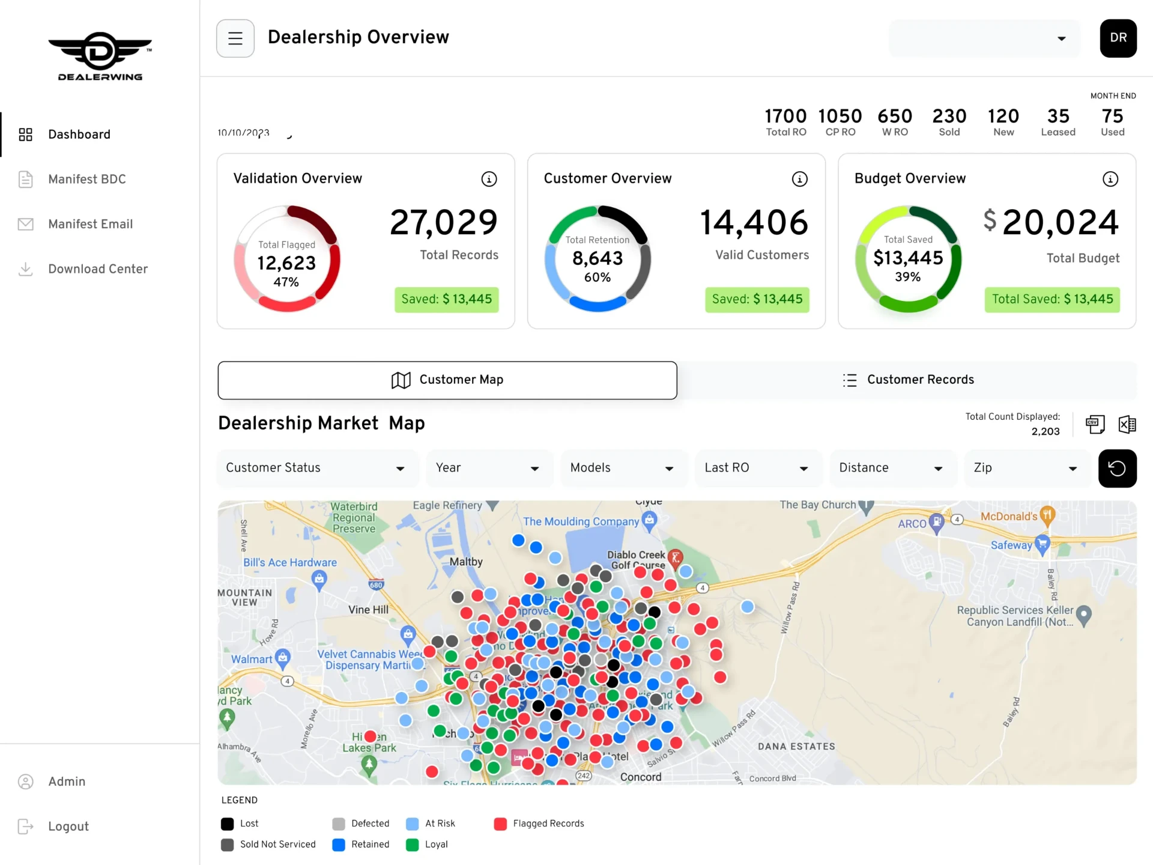Viewport: 1153px width, 865px height.
Task: Show Budget Overview info icon
Action: tap(1110, 179)
